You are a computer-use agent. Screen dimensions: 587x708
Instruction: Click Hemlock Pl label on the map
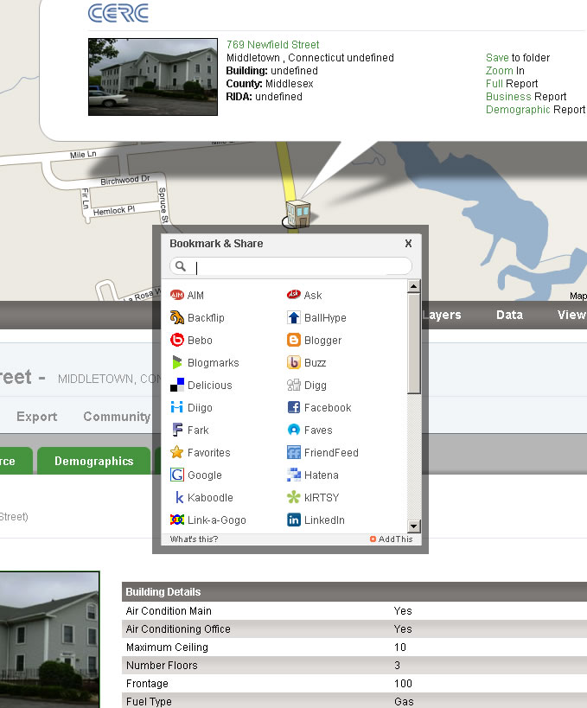(x=114, y=210)
